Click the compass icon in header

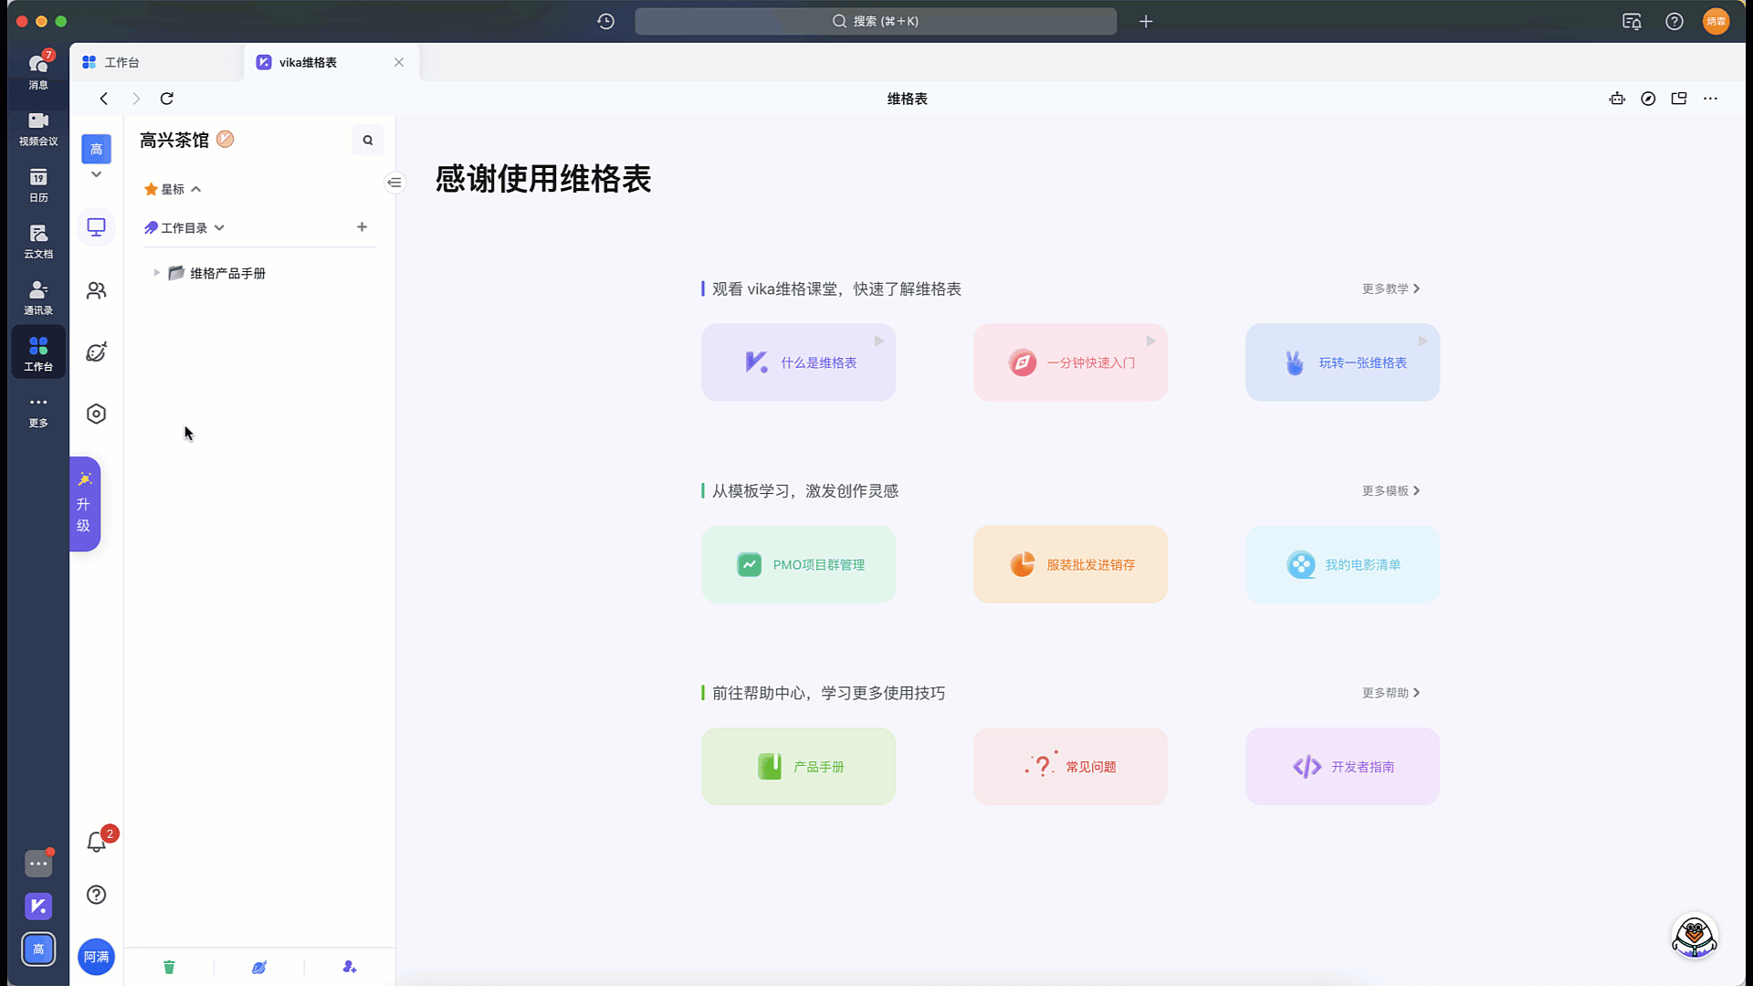point(1648,99)
